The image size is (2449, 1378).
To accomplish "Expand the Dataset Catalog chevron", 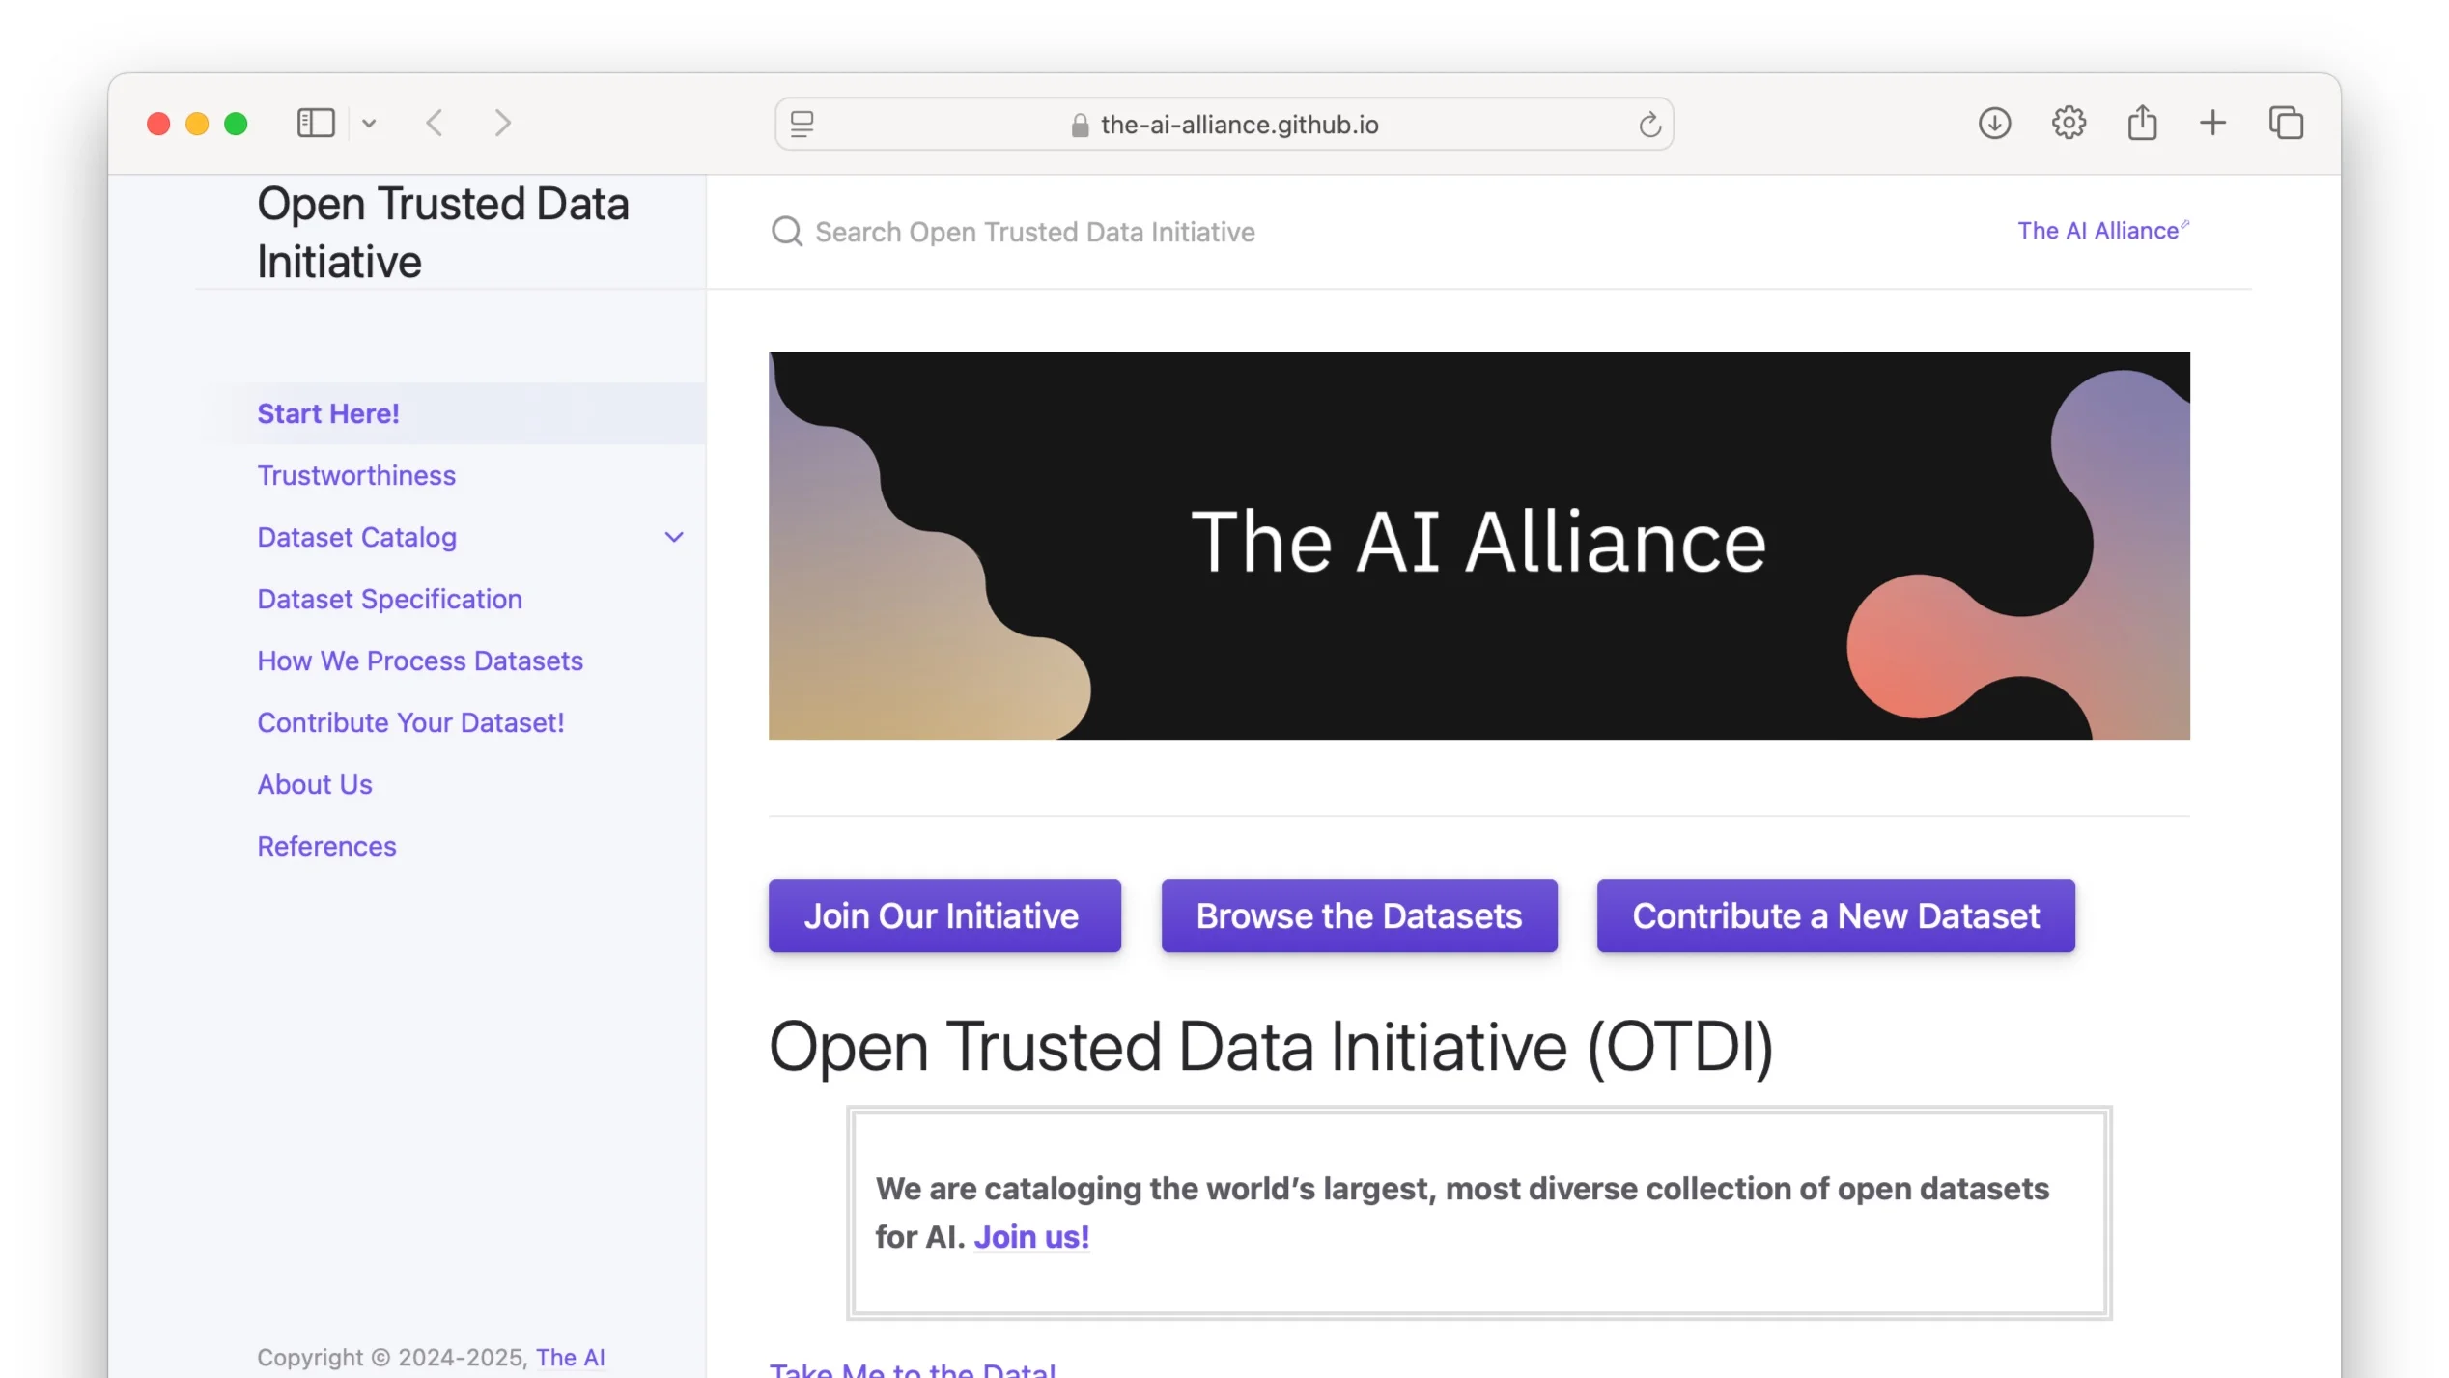I will click(674, 537).
